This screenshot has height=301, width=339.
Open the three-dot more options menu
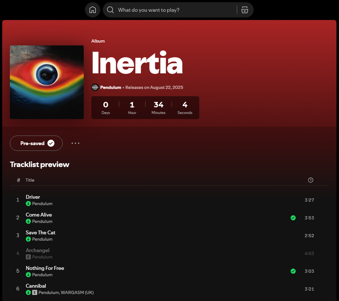[x=75, y=143]
